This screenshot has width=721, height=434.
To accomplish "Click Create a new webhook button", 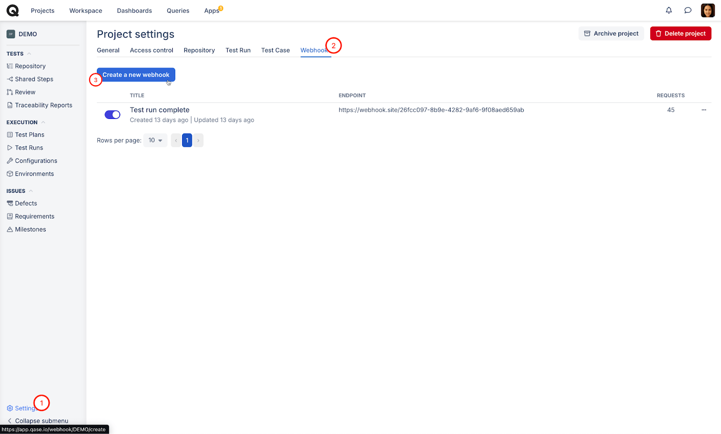I will point(136,75).
